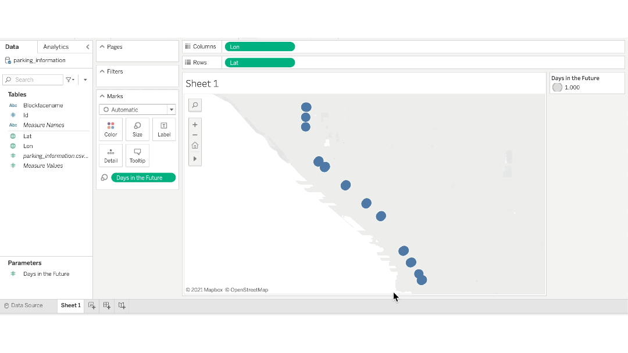Create a new worksheet with the new sheet icon
Viewport: 628px width, 353px height.
click(x=91, y=305)
